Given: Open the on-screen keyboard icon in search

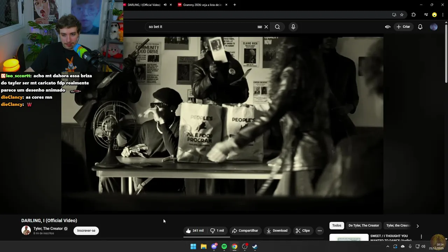Looking at the screenshot, I should (x=260, y=27).
